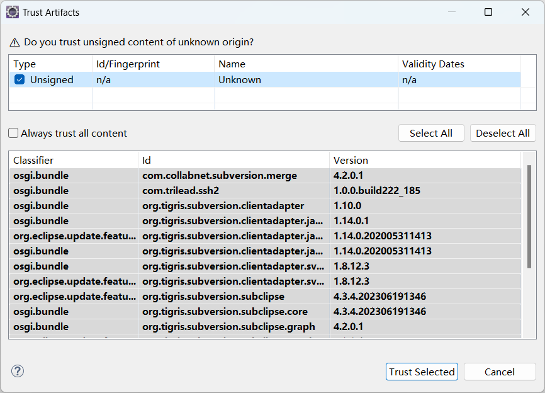Viewport: 545px width, 393px height.
Task: Uncheck the Unsigned checkbox
Action: pyautogui.click(x=20, y=79)
